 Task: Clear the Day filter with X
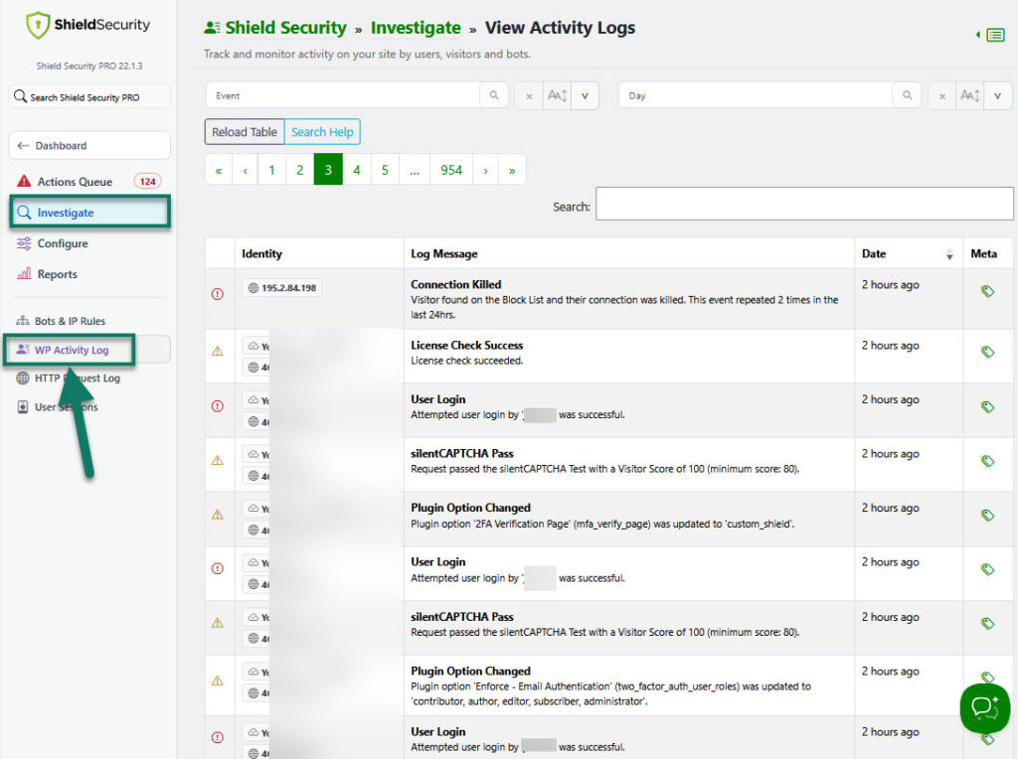pos(942,96)
